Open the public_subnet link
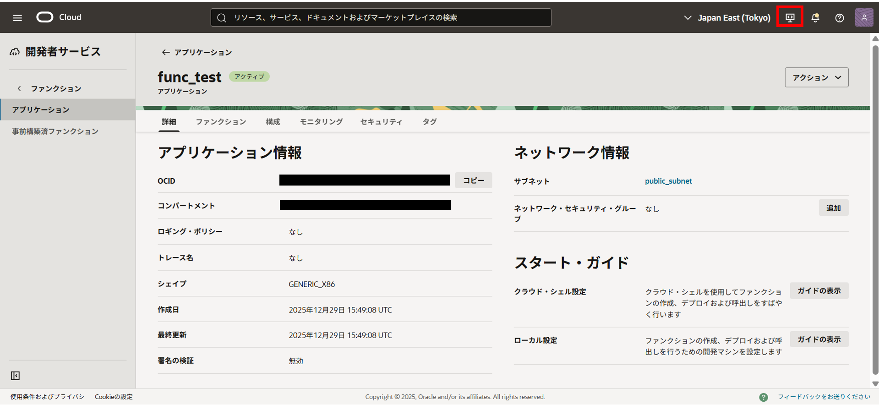 [668, 181]
